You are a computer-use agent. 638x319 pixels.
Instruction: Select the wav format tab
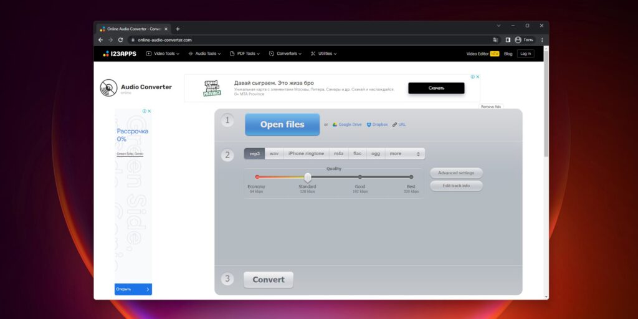click(274, 154)
